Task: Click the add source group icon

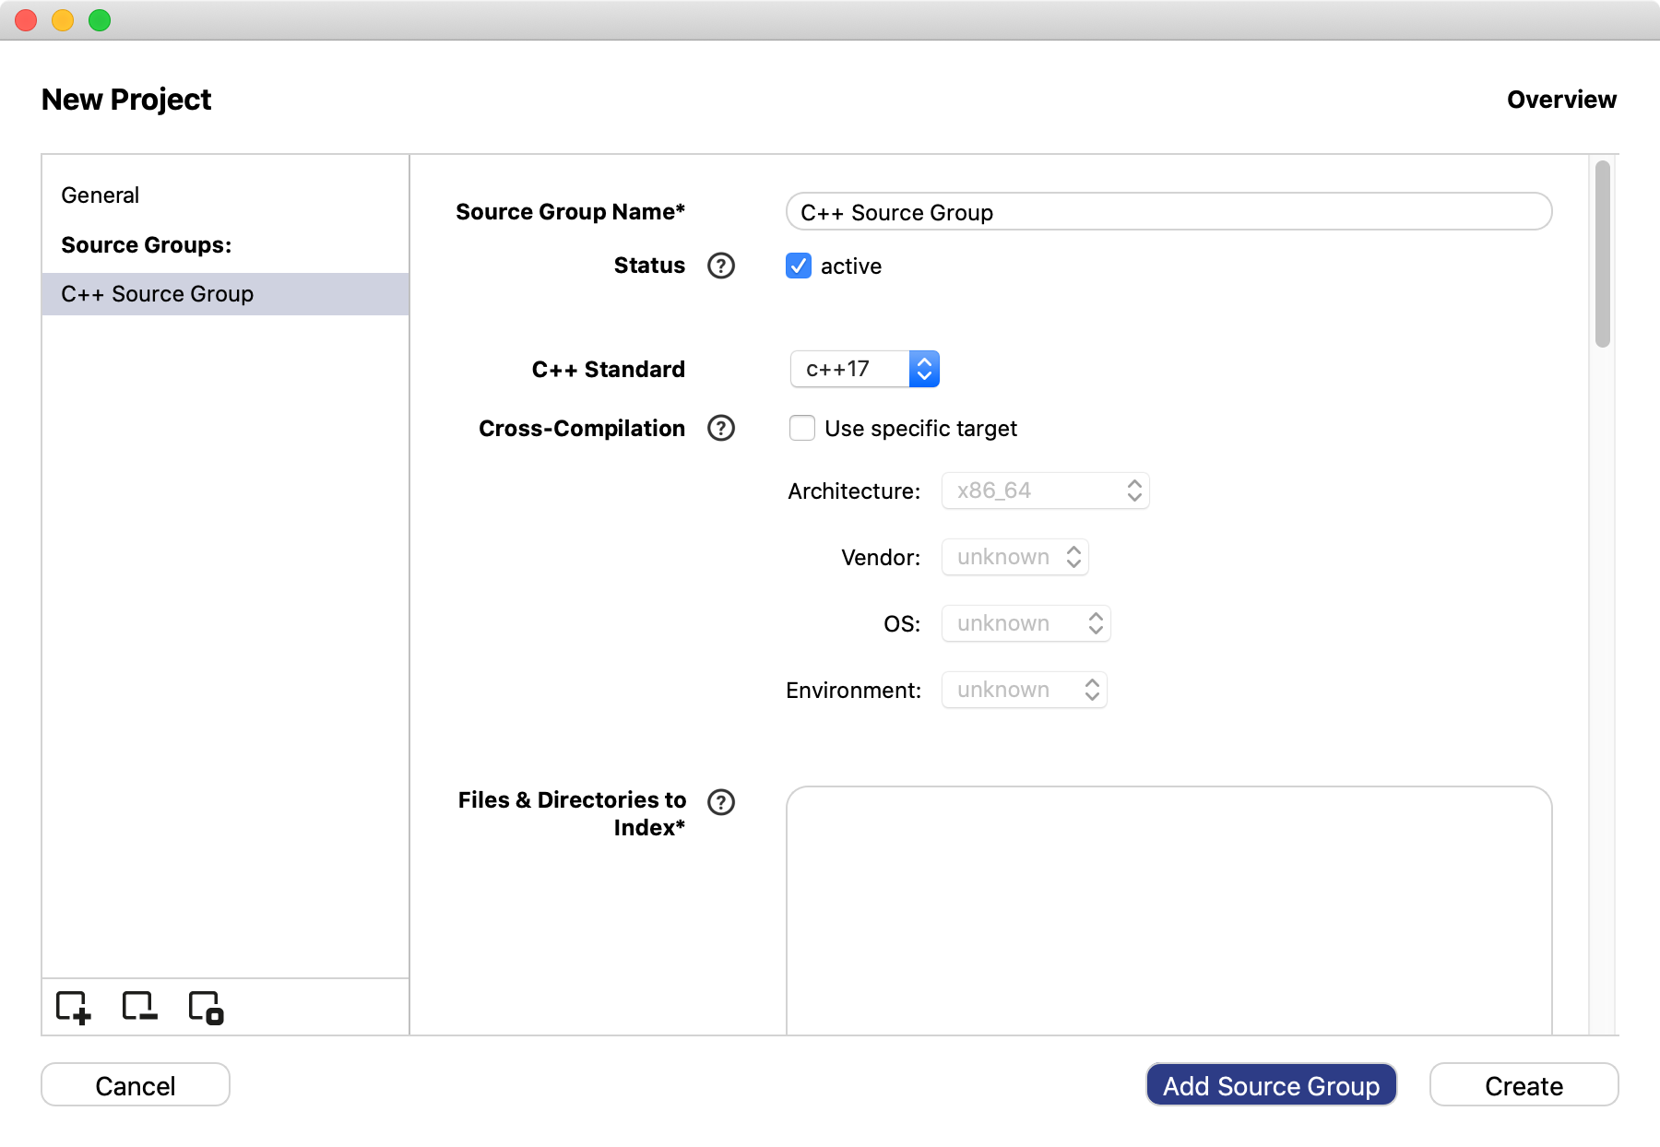Action: tap(73, 1007)
